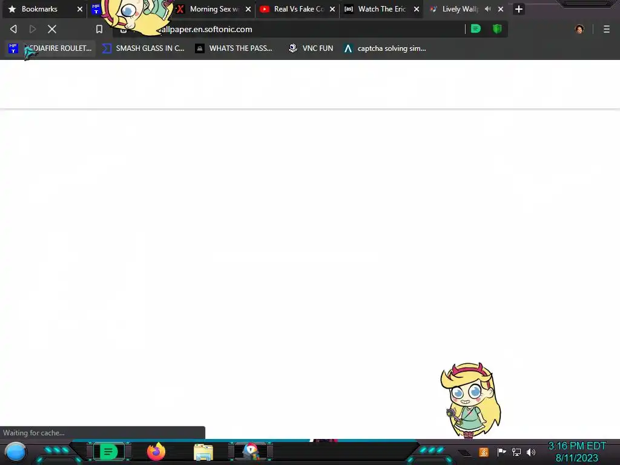The width and height of the screenshot is (620, 465).
Task: Go back to the previous page
Action: 13,29
